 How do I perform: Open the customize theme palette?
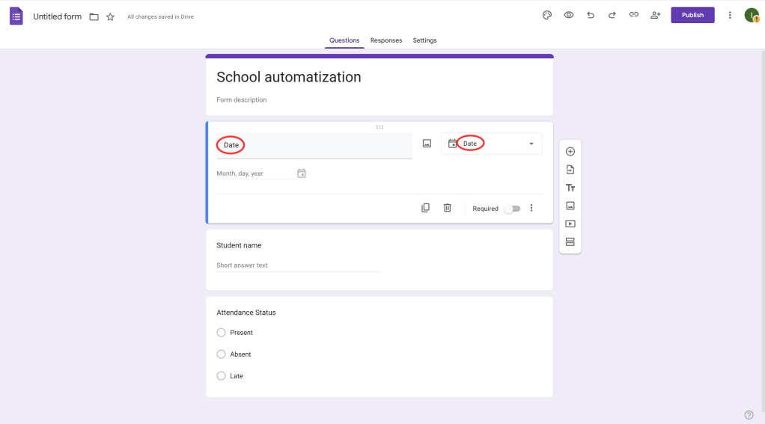547,15
